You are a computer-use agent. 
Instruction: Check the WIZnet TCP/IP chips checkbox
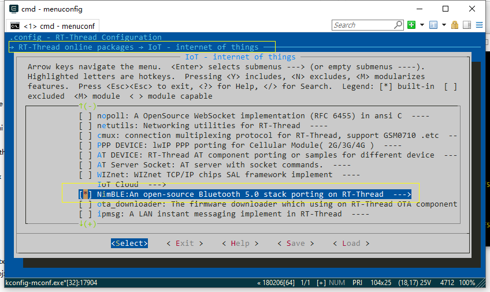86,175
